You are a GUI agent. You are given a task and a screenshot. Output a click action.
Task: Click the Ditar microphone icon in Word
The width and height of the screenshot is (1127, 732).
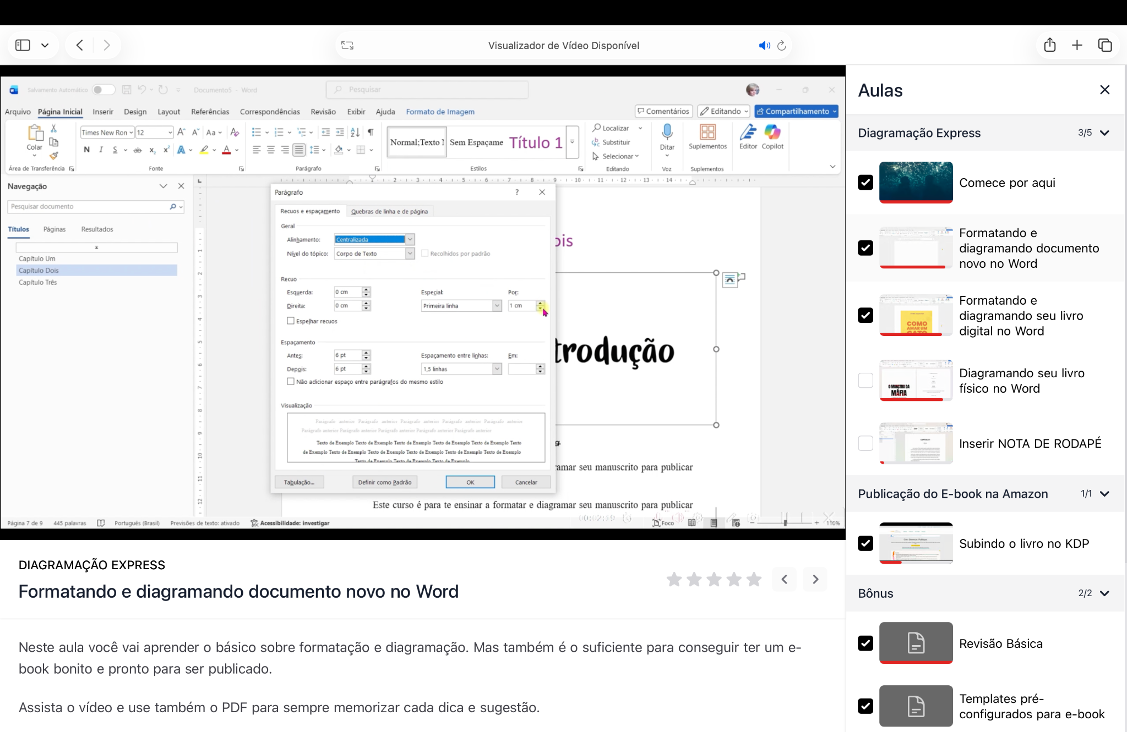coord(667,132)
